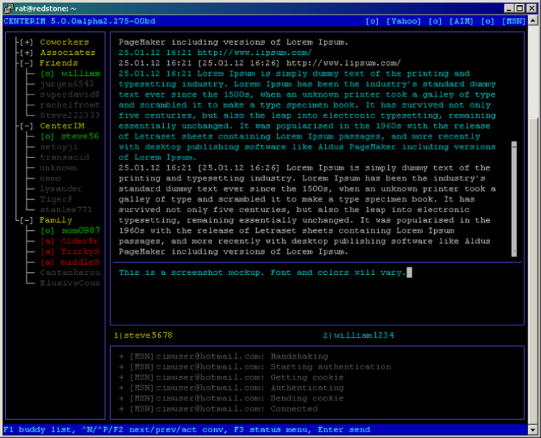The width and height of the screenshot is (541, 438).
Task: Click the 'F3 status menu' help text
Action: pyautogui.click(x=272, y=430)
